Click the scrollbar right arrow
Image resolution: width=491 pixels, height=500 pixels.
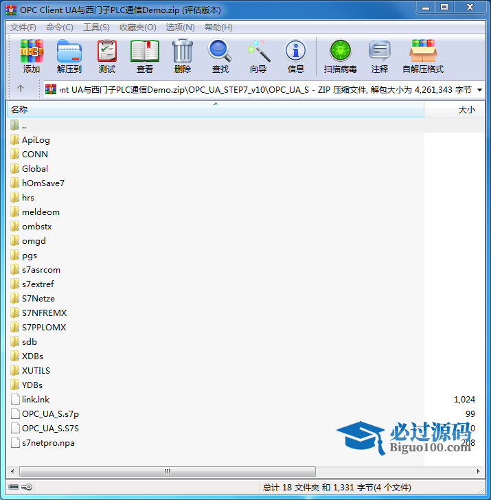[478, 471]
